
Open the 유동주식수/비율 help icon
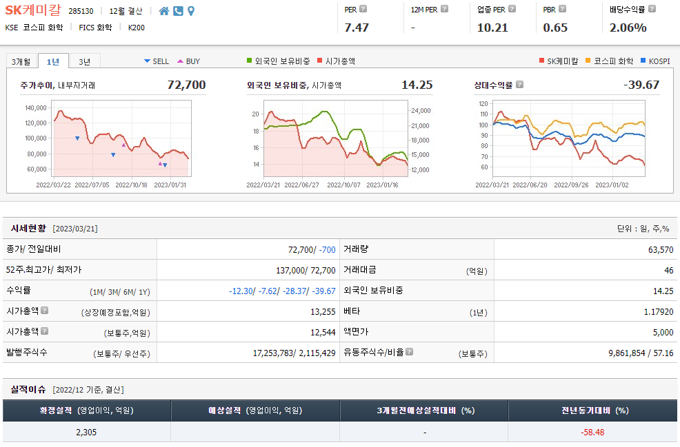(409, 352)
